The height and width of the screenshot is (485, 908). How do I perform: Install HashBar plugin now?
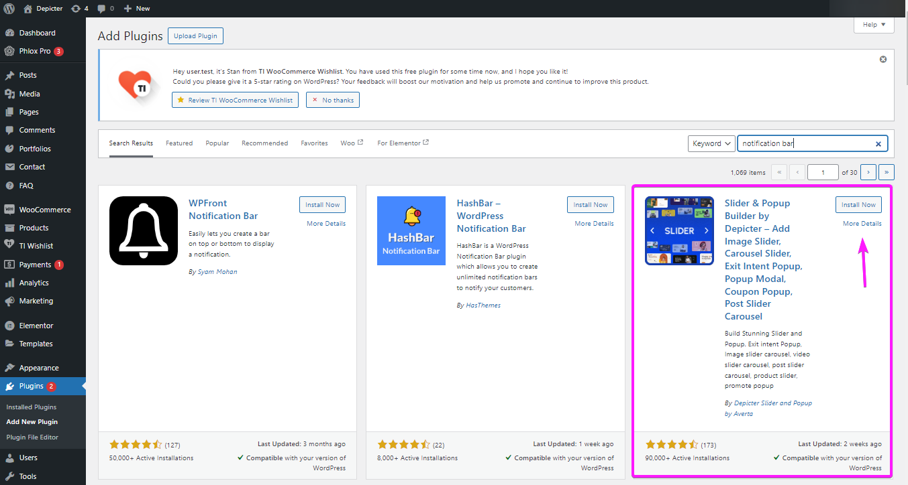click(x=591, y=205)
